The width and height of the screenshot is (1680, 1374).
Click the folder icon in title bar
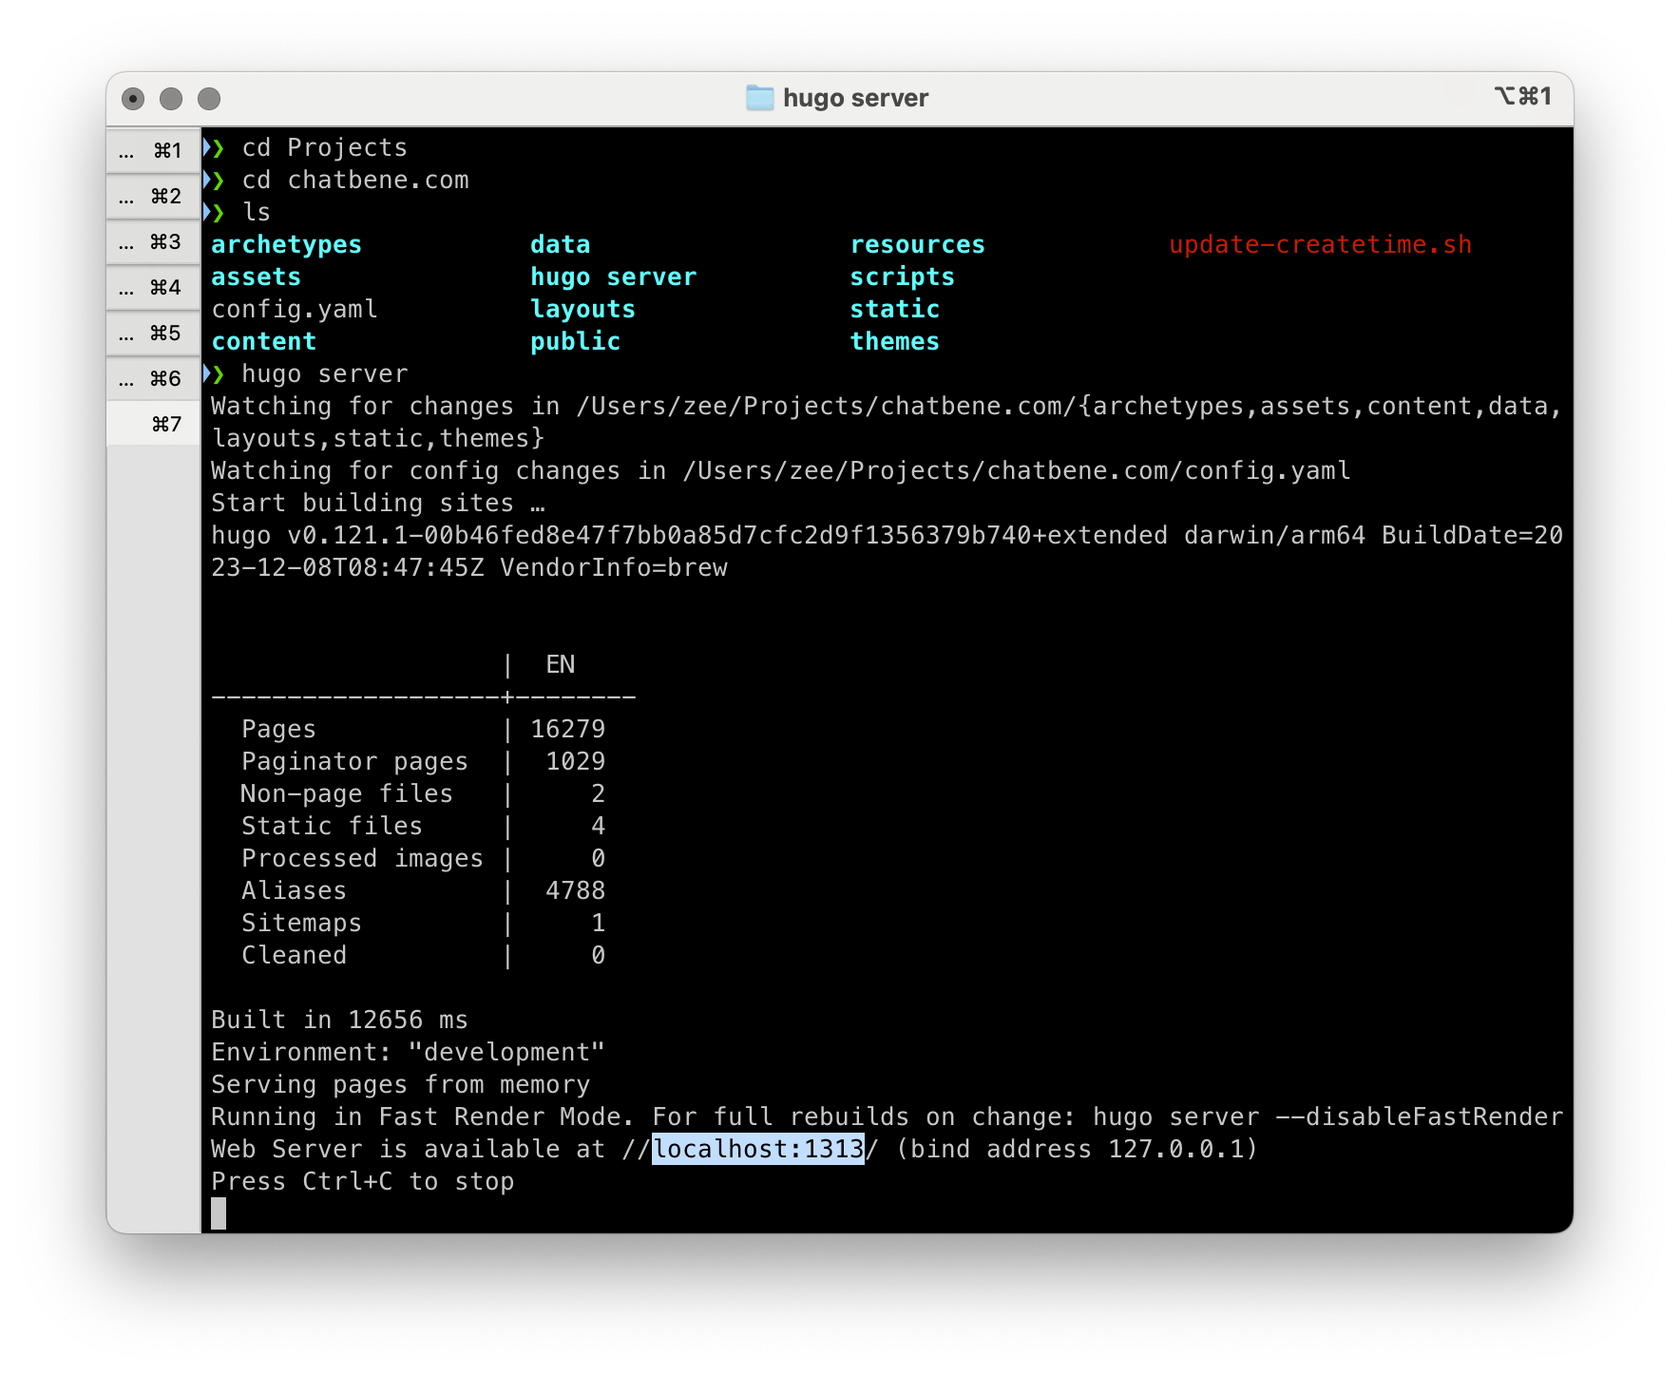coord(759,98)
